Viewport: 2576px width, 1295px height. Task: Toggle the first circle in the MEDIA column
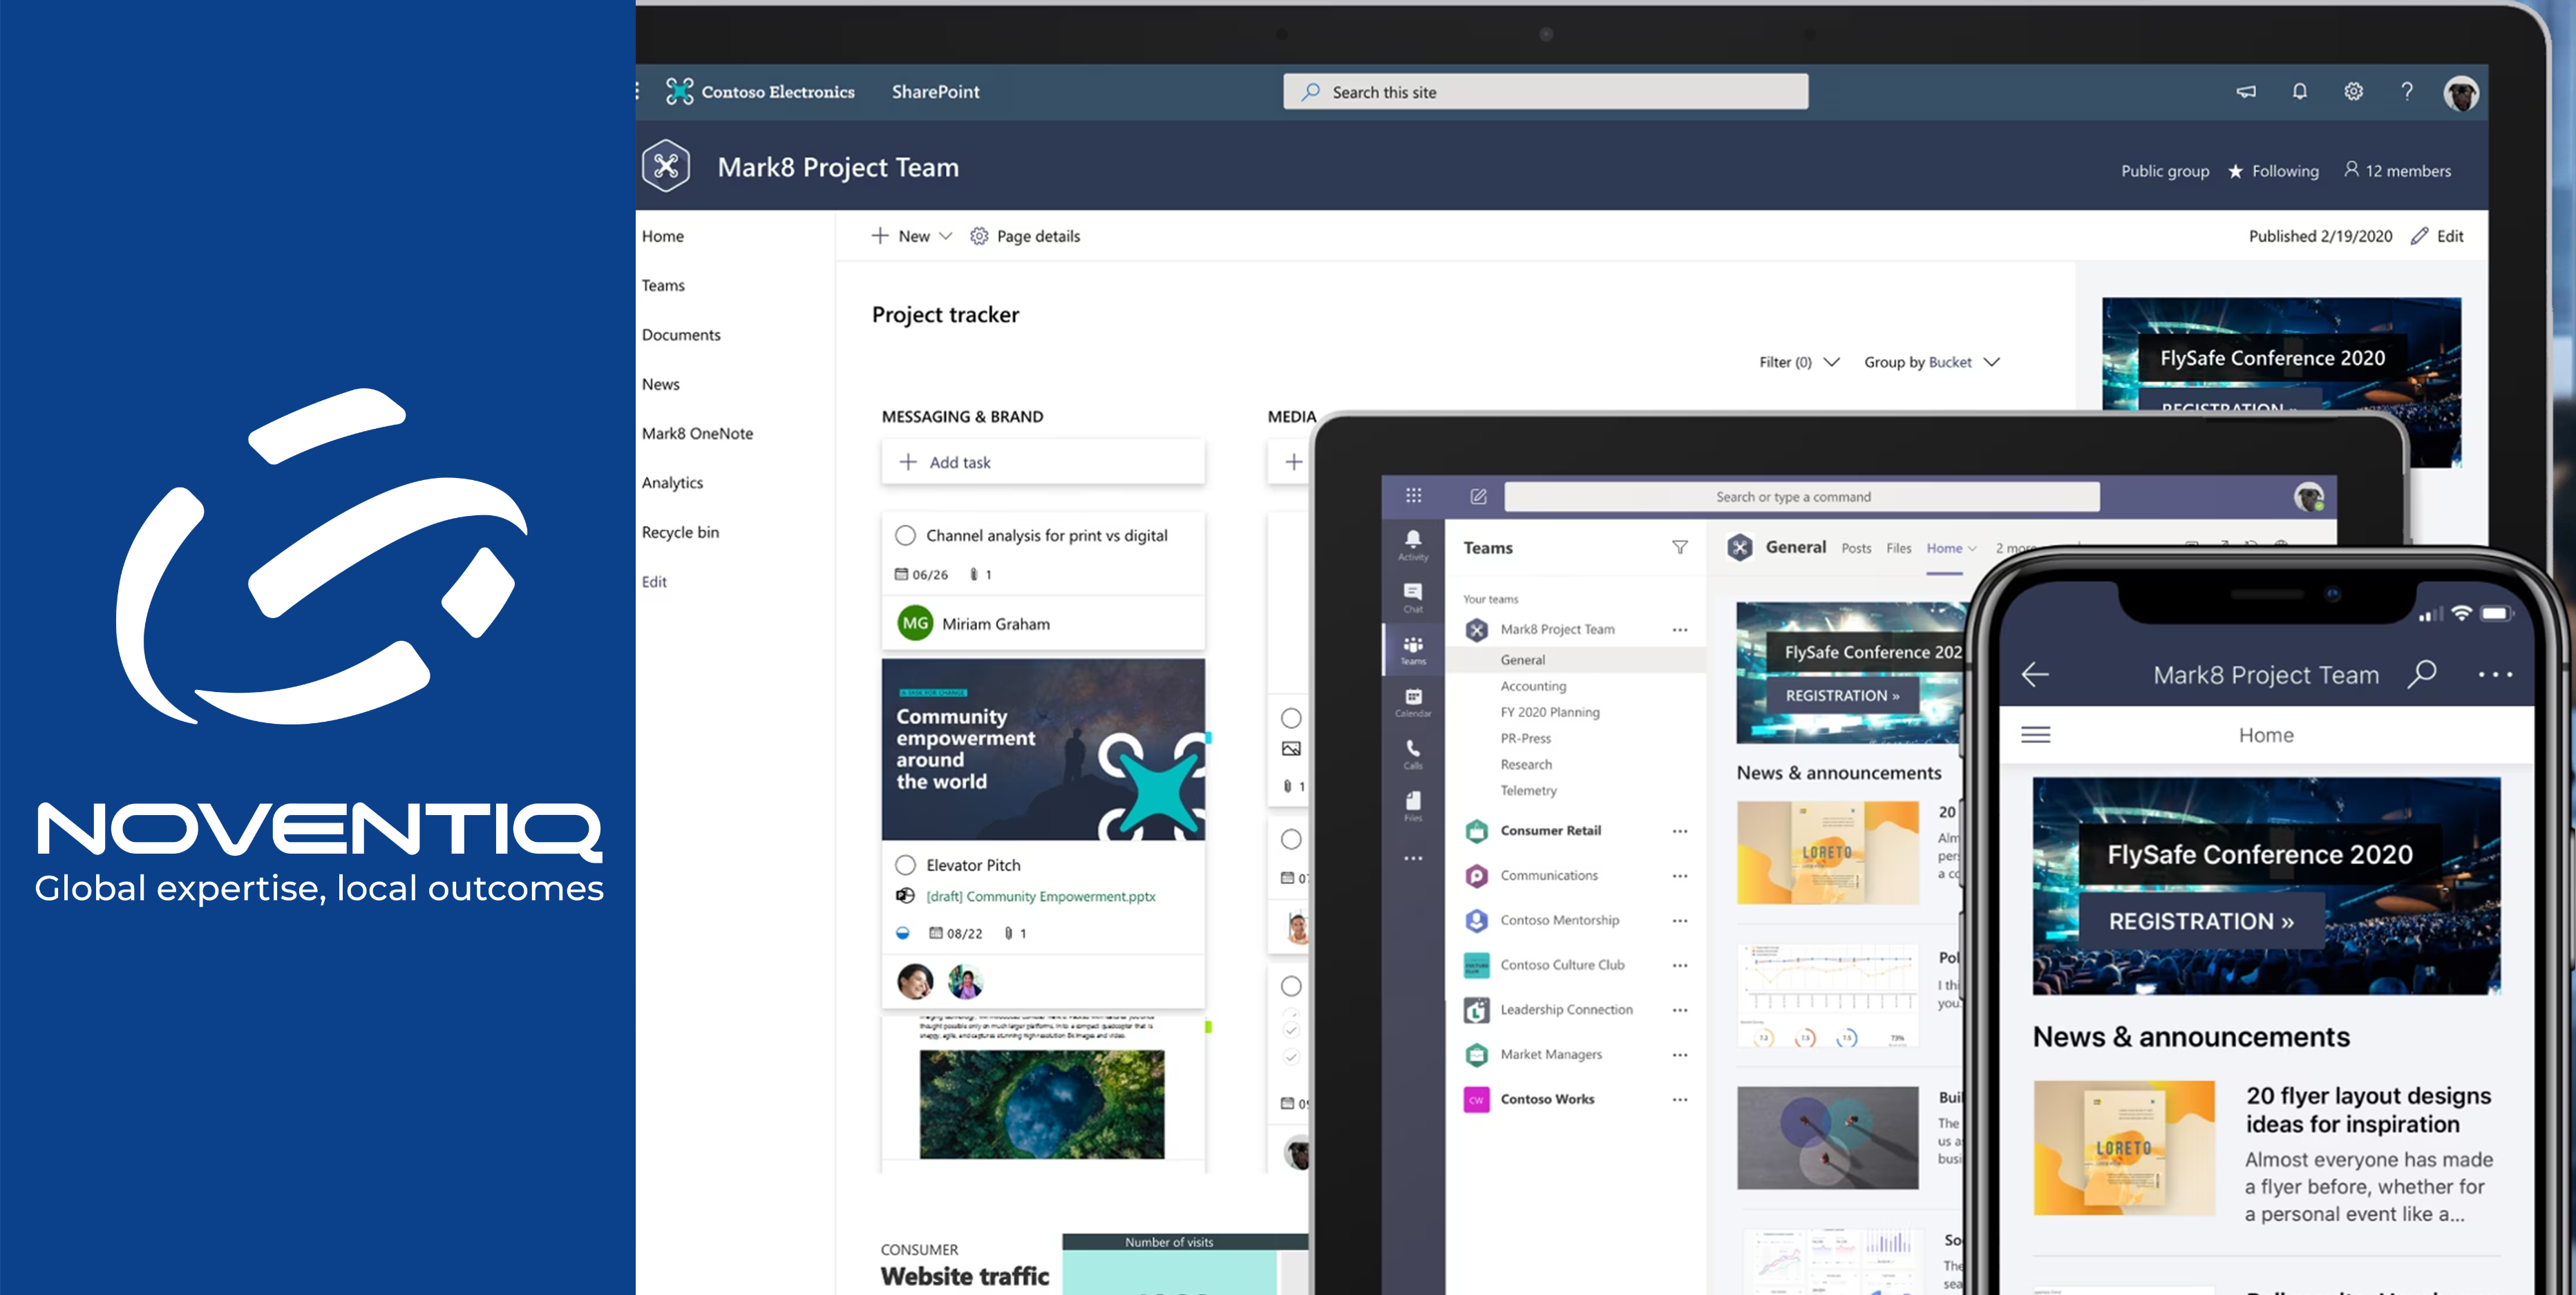(x=1291, y=718)
